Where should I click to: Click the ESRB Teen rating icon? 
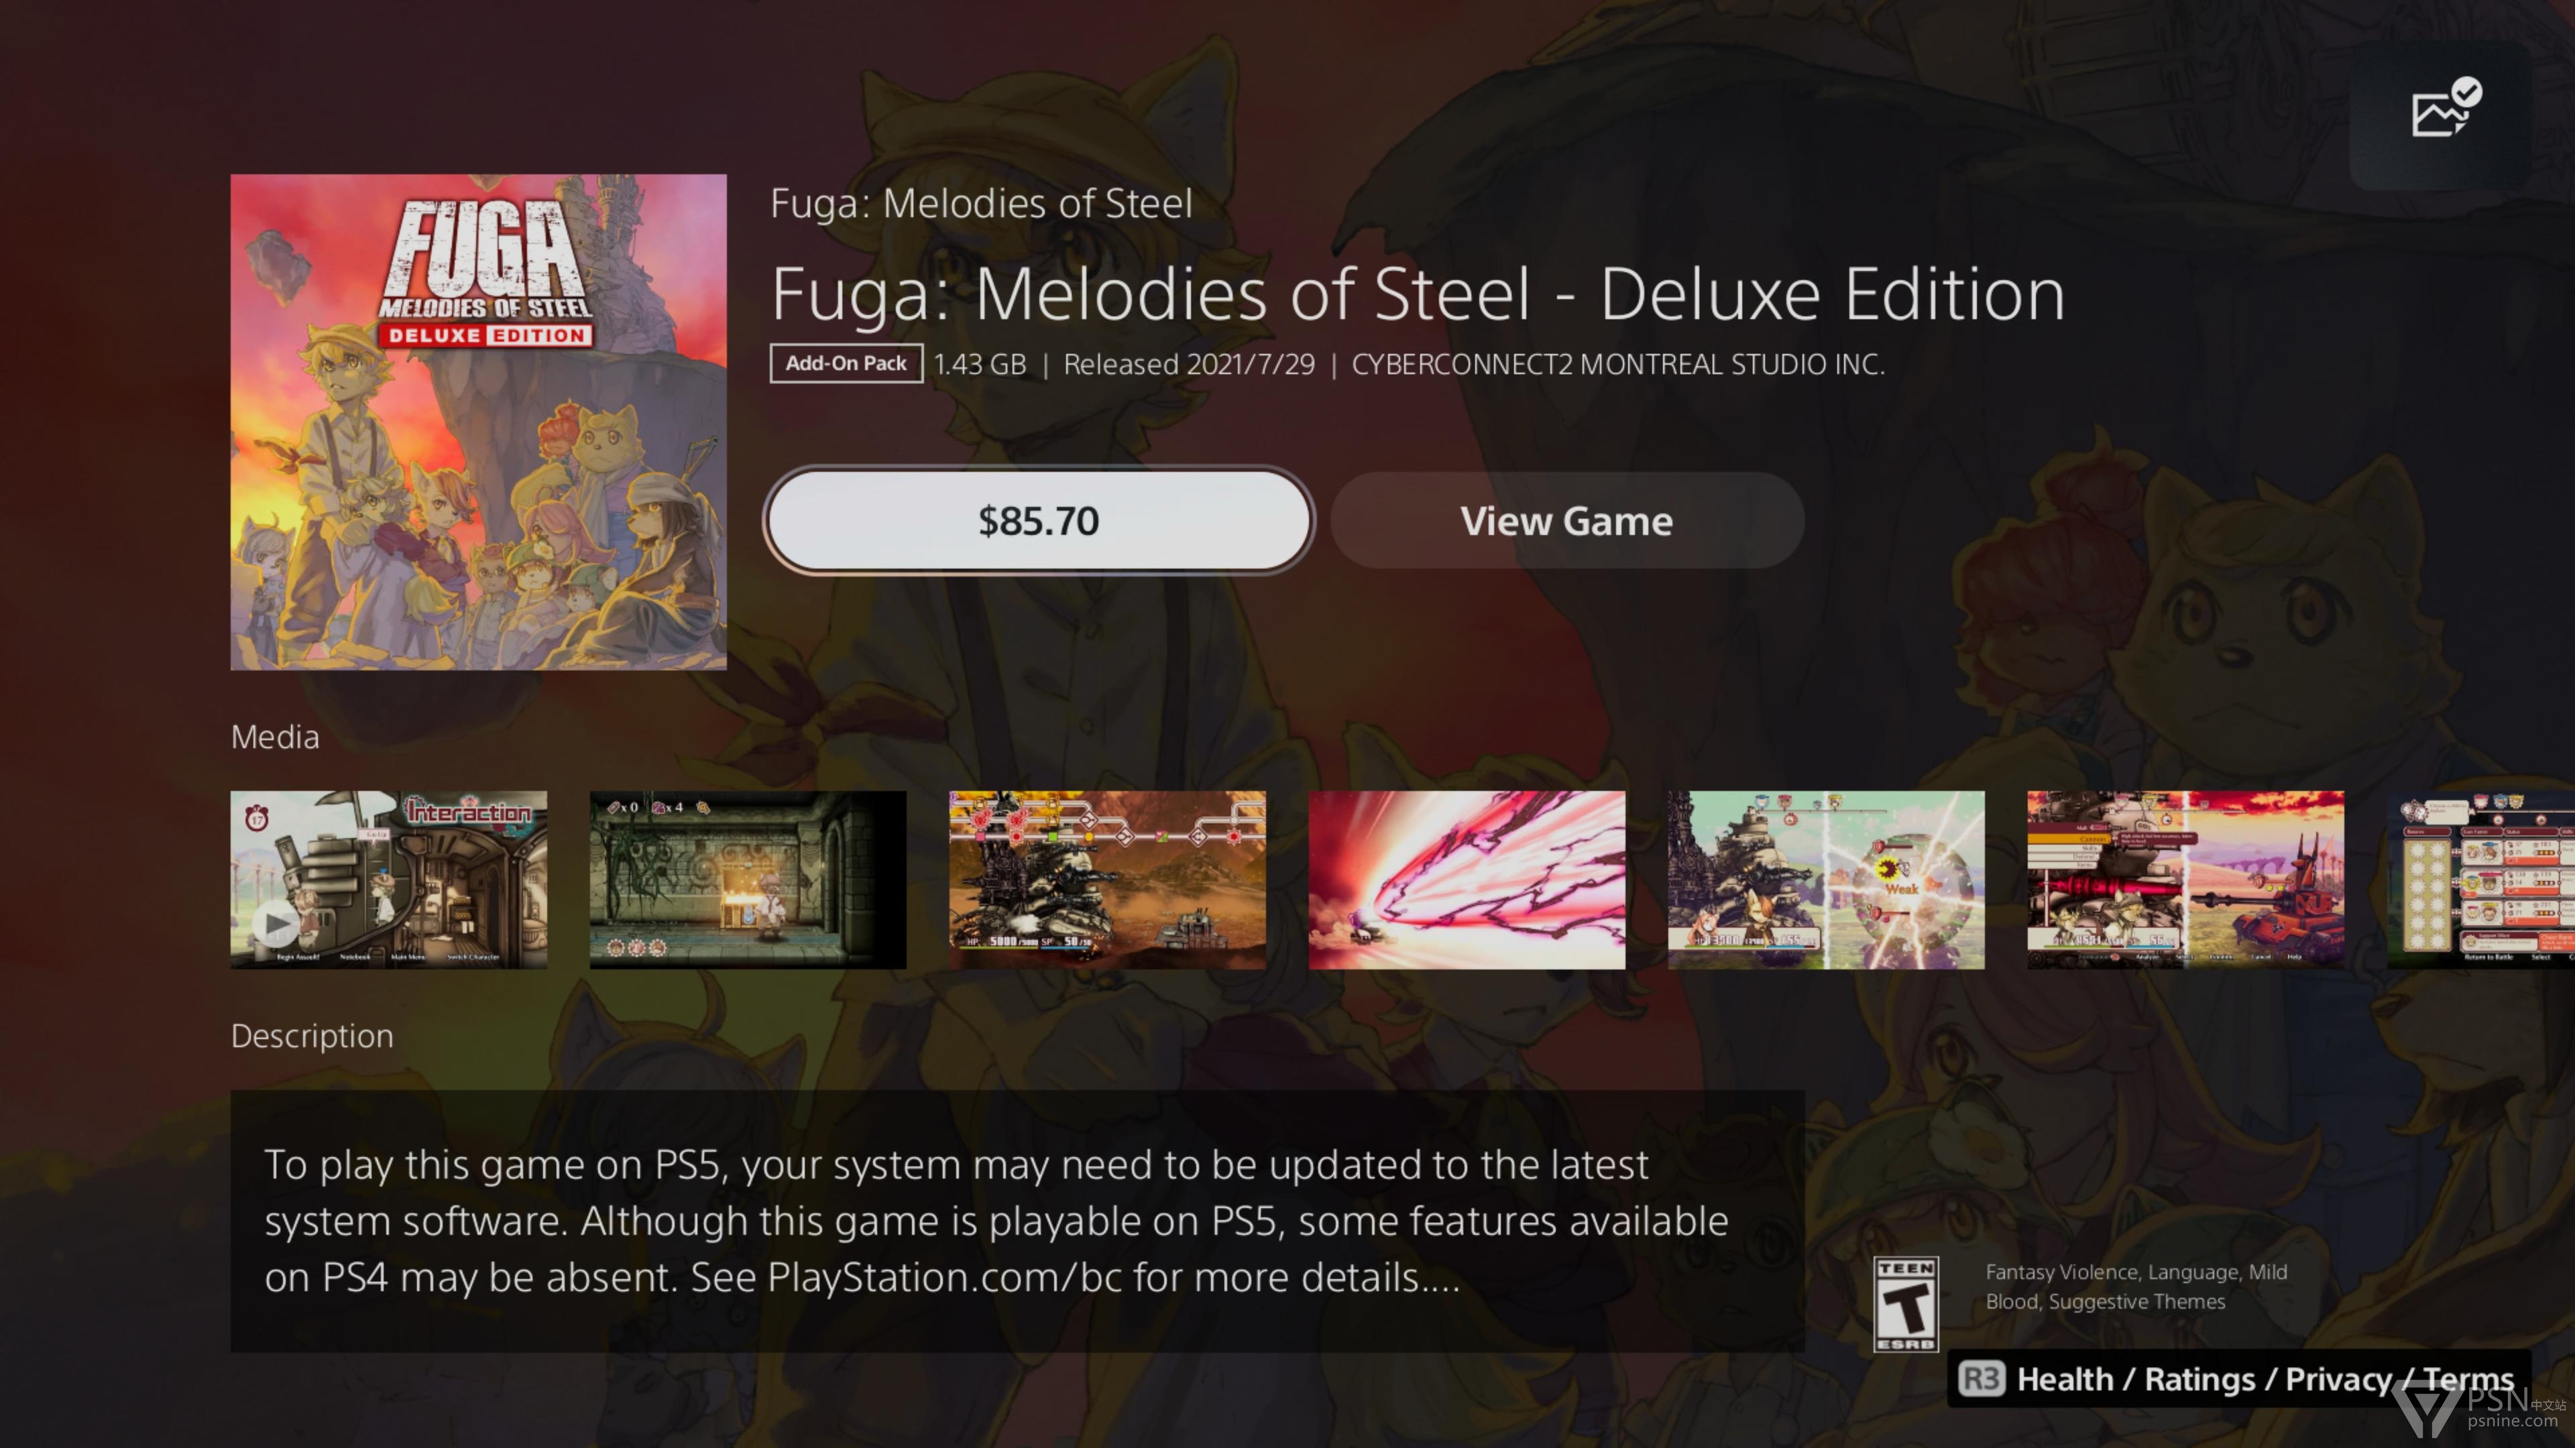tap(1905, 1304)
